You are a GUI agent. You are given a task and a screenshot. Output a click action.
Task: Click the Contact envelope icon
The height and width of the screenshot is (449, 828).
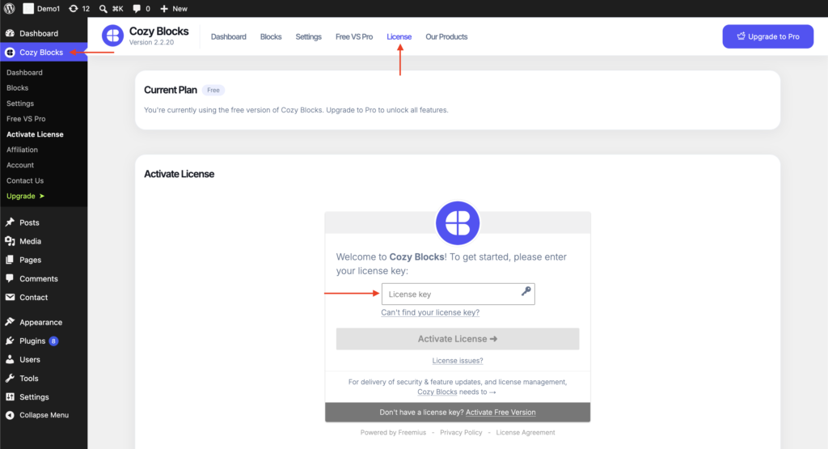10,297
